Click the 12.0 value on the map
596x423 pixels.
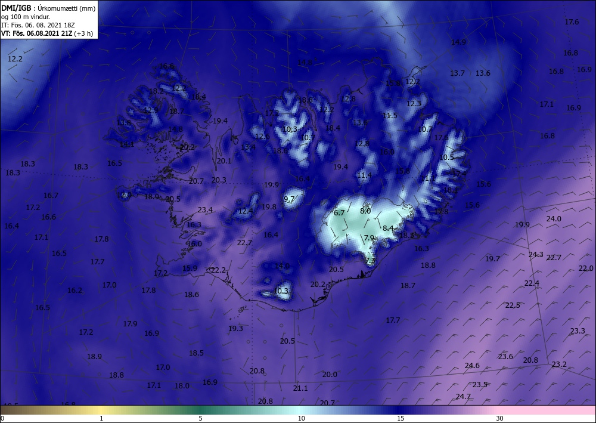[124, 195]
